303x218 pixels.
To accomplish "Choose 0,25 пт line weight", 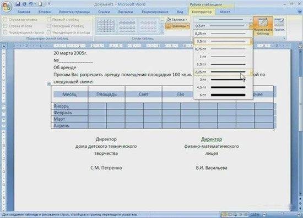I will [x=223, y=33].
